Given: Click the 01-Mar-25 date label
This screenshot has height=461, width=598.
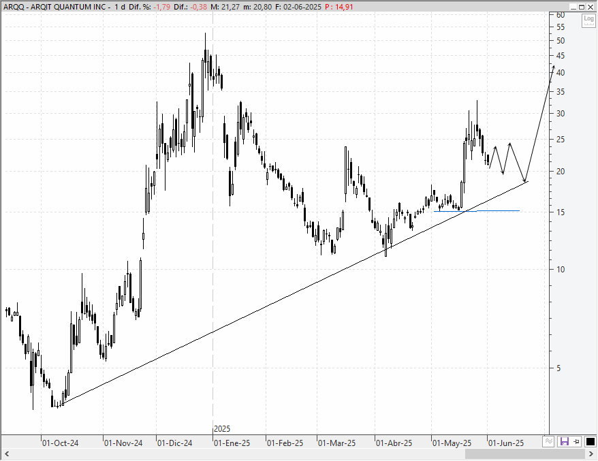Looking at the screenshot, I should 336,443.
